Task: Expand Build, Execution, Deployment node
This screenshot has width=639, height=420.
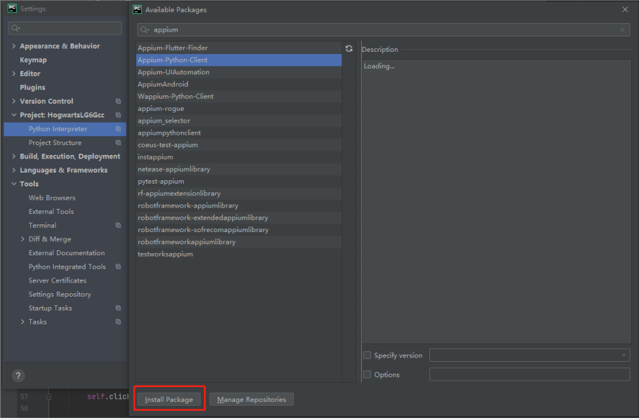Action: coord(14,156)
